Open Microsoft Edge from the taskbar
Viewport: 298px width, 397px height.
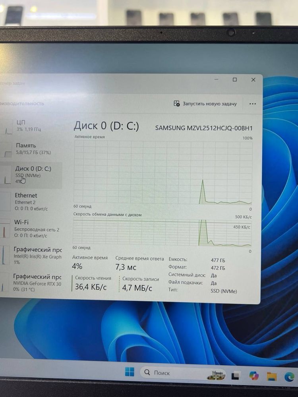pyautogui.click(x=289, y=377)
